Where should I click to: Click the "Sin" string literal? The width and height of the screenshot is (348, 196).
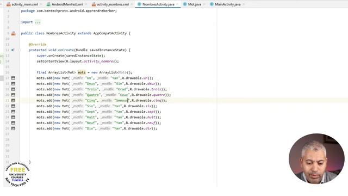click(x=119, y=83)
